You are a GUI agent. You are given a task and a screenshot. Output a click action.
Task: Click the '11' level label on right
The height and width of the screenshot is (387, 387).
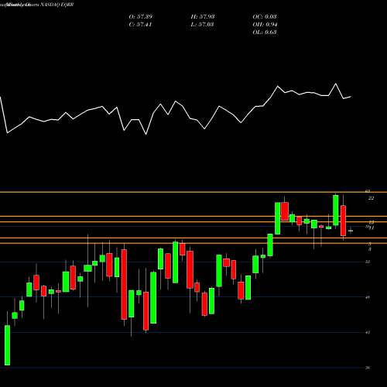point(372,228)
